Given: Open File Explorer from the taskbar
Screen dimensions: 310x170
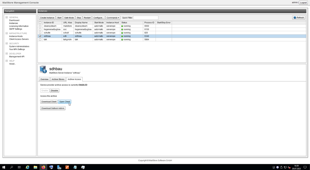Looking at the screenshot, I should [x=36, y=167].
